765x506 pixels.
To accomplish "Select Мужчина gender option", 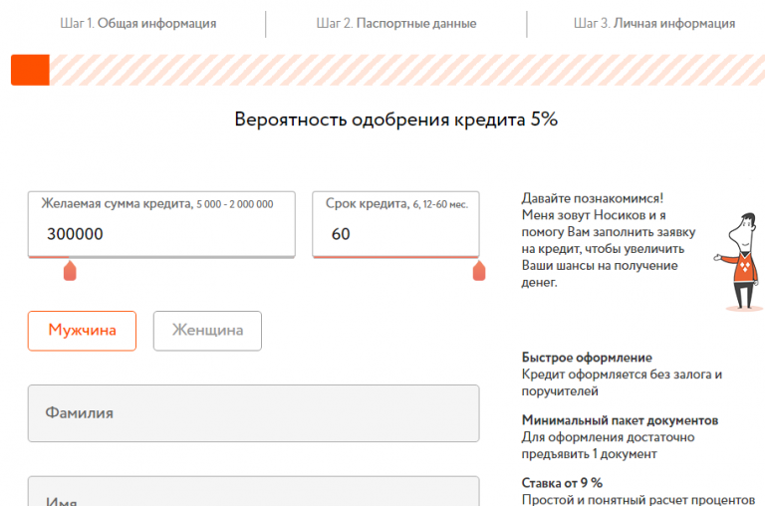I will coord(82,331).
